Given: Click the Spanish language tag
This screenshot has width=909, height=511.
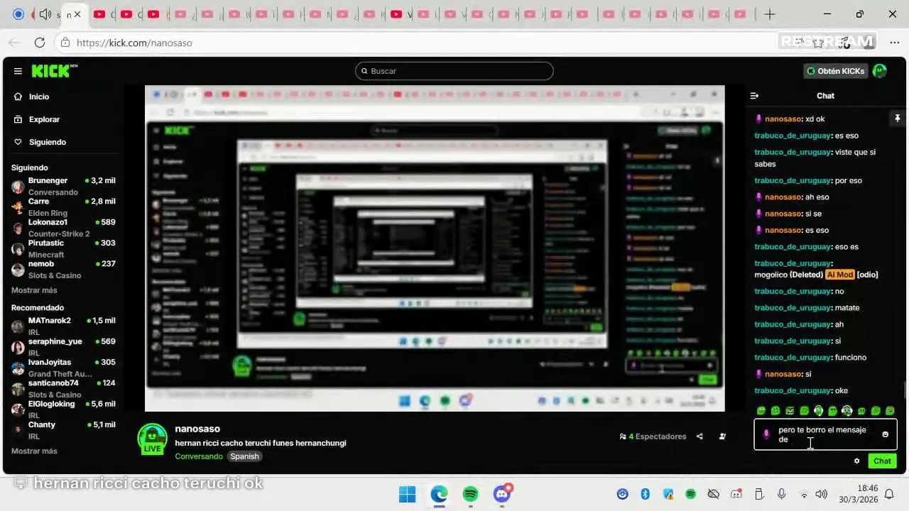Looking at the screenshot, I should pos(244,456).
